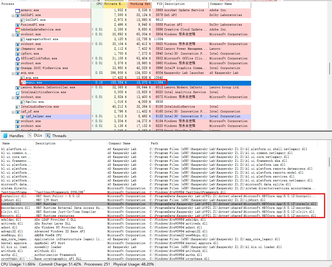
Task: Click the AdobeUpdateService.exe Creative Cloud icon
Action: coord(18,30)
